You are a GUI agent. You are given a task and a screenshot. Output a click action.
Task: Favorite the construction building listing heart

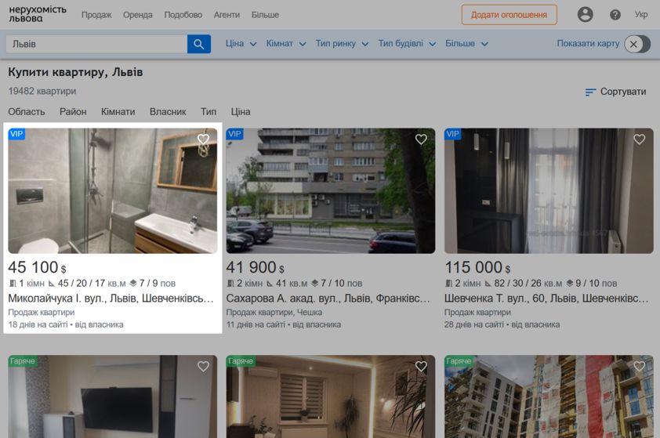tap(639, 366)
